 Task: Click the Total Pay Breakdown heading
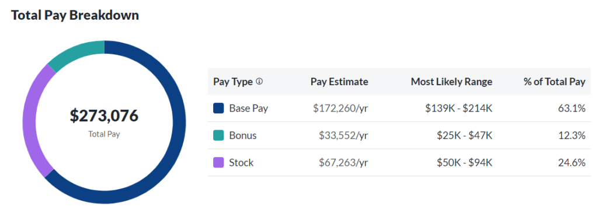(x=75, y=15)
